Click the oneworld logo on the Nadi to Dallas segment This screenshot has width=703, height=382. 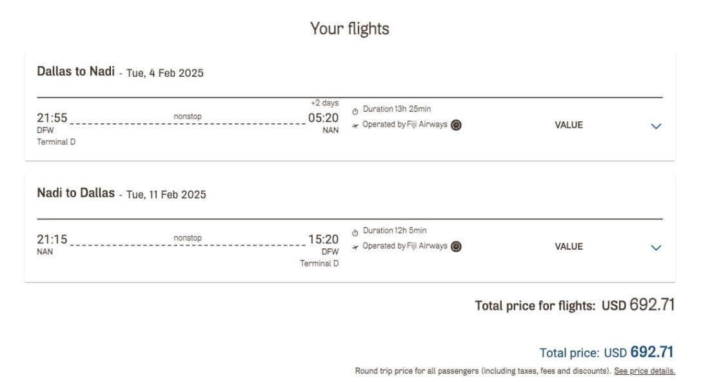tap(455, 246)
